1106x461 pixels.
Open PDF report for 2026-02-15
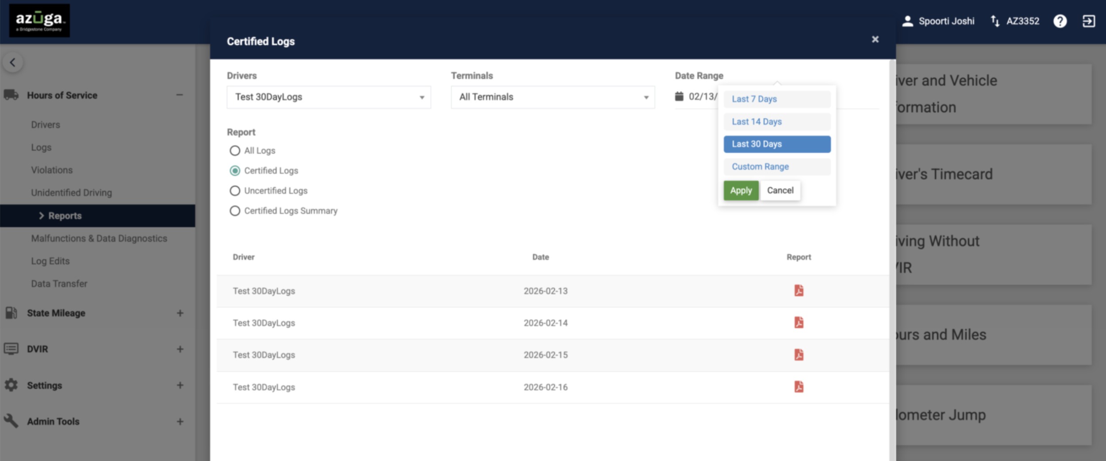point(799,355)
